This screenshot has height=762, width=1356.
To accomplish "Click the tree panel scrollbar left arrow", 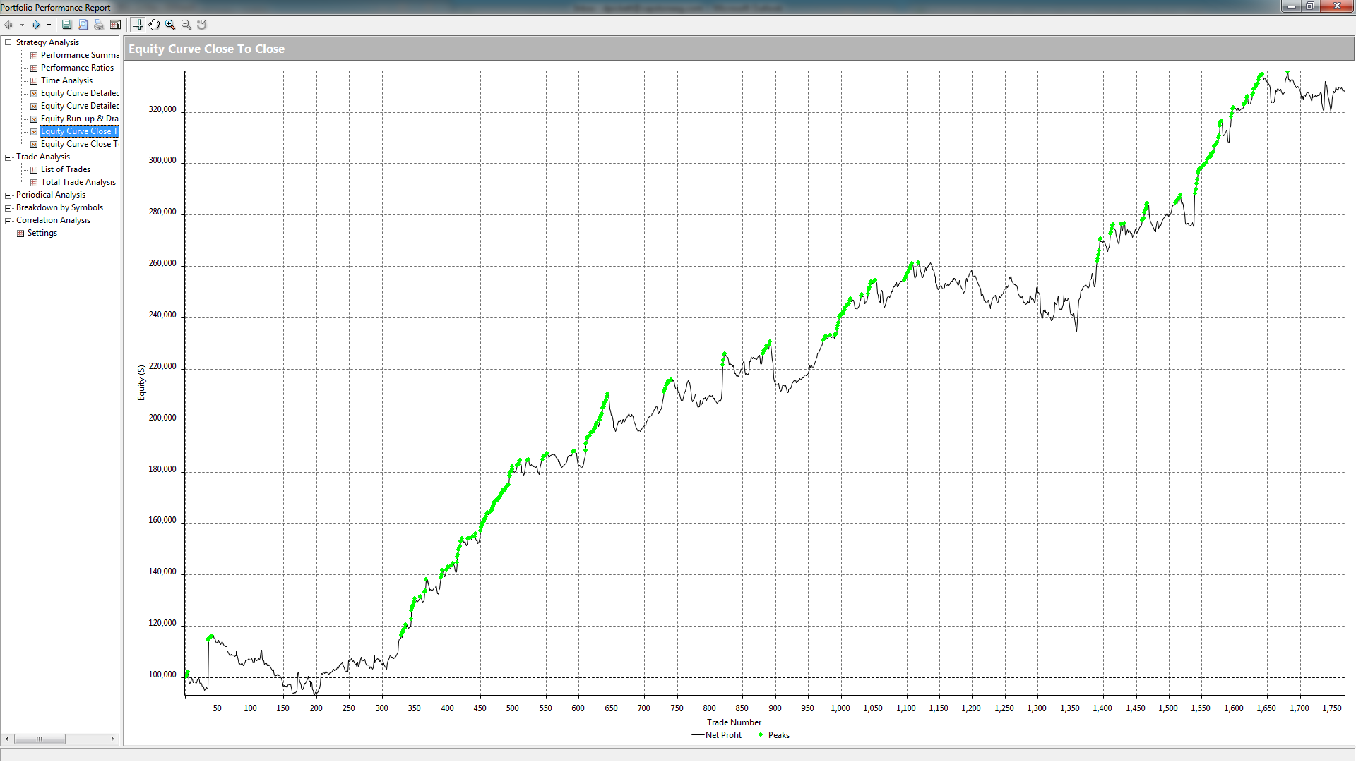I will [x=8, y=739].
